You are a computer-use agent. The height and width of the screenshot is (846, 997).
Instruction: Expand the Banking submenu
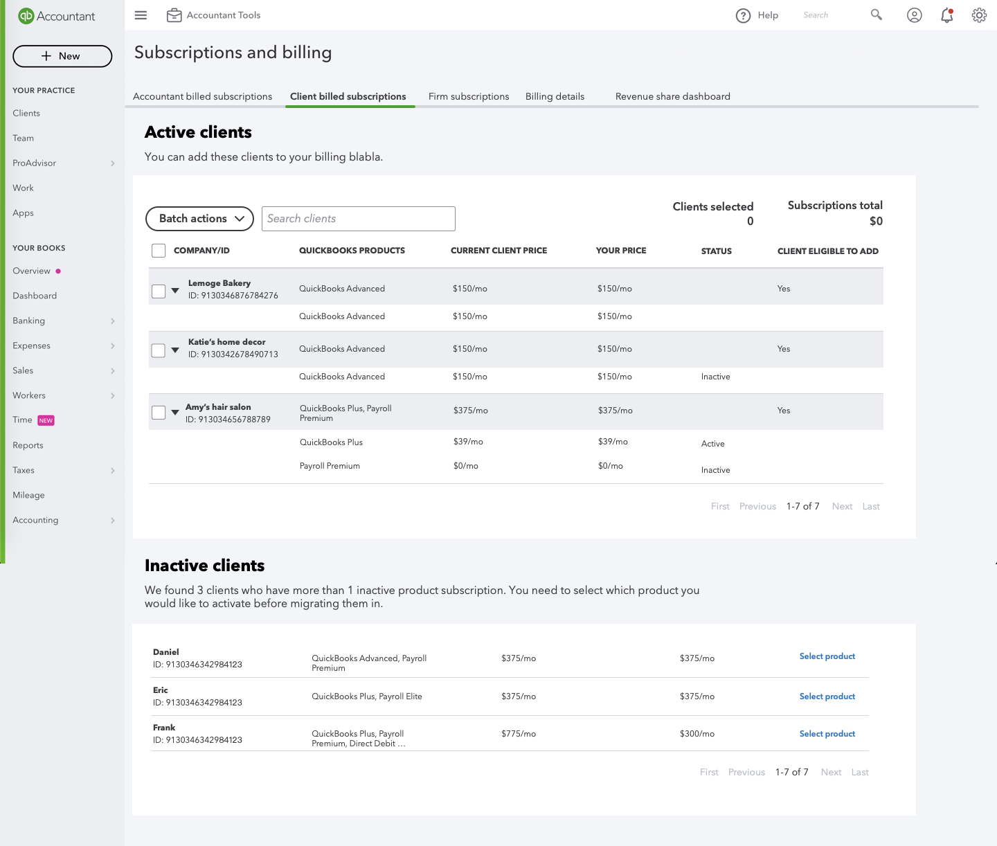tap(113, 321)
